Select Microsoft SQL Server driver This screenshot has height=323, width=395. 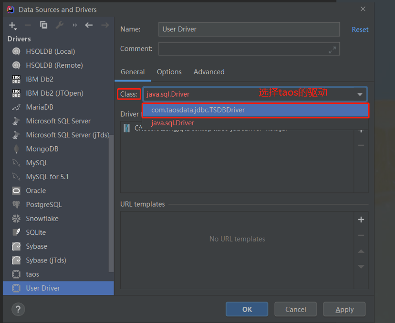58,121
